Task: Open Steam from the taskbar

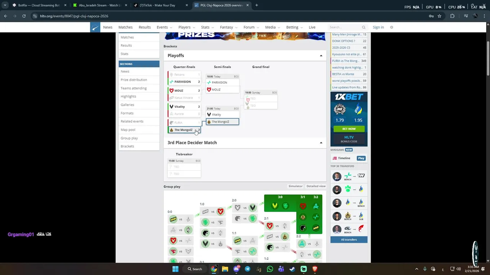Action: pyautogui.click(x=292, y=269)
